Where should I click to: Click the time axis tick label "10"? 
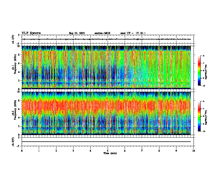coord(194,151)
